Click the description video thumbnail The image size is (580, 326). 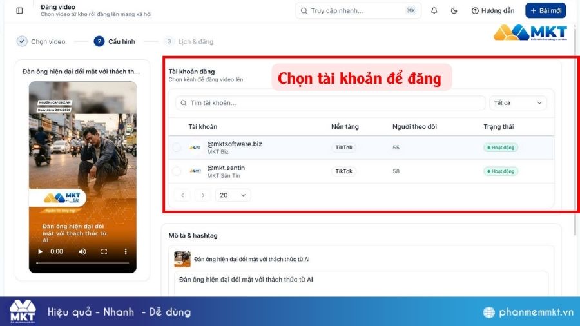(182, 259)
